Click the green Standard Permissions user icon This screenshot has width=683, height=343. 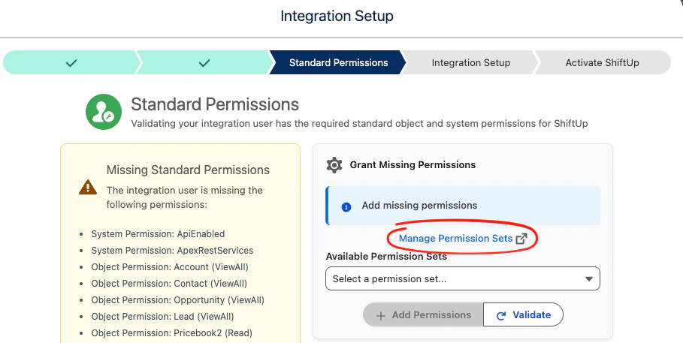(104, 113)
